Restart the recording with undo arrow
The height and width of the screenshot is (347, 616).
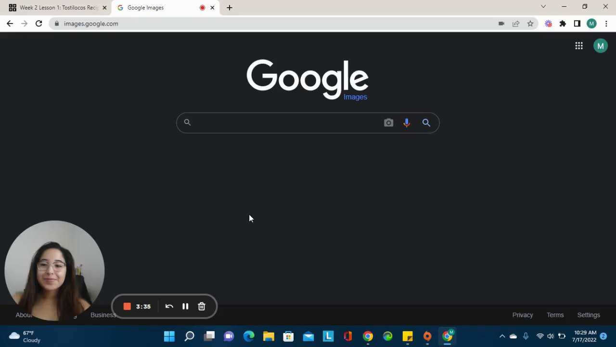click(x=169, y=307)
